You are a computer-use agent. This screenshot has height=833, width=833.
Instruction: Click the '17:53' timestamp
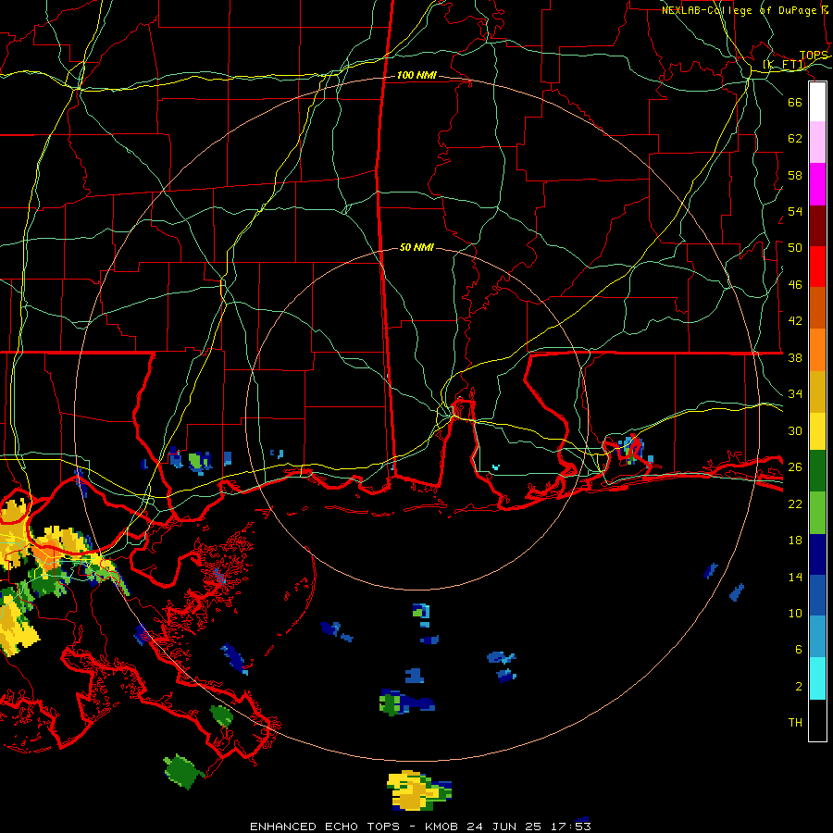569,827
